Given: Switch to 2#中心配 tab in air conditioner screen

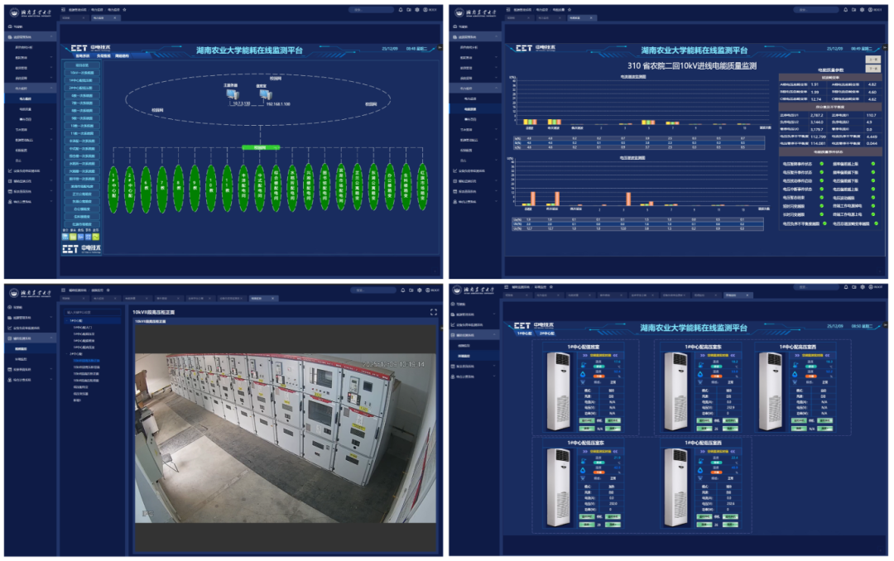Looking at the screenshot, I should coord(546,333).
